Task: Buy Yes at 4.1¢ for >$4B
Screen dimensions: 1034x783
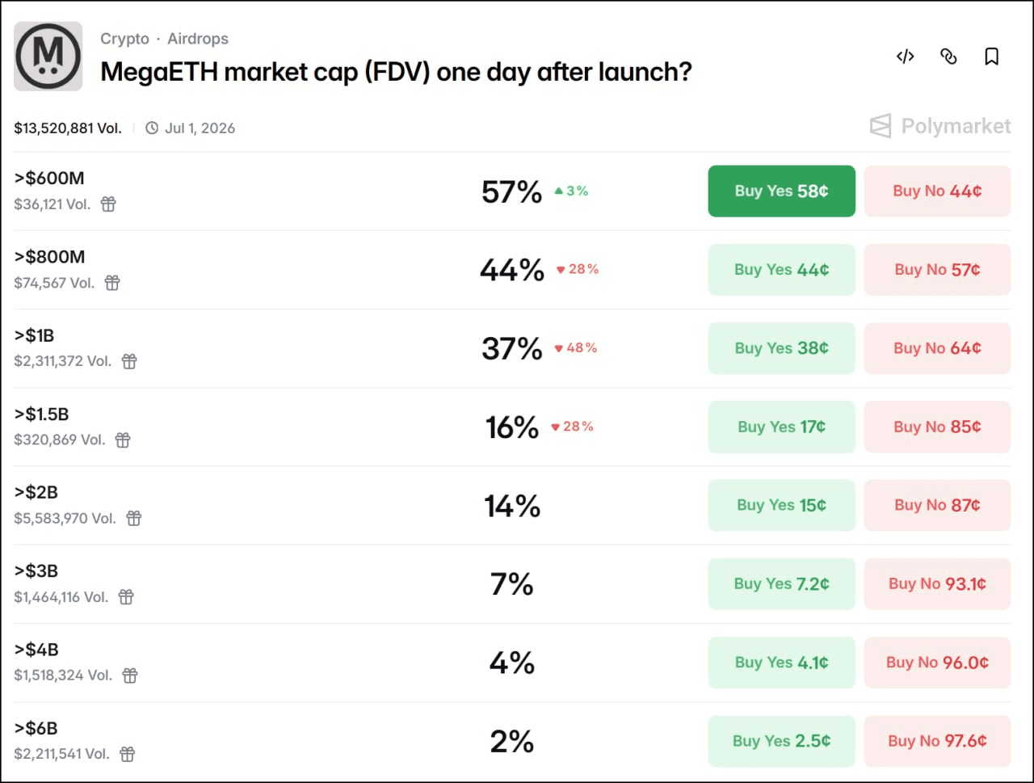Action: click(x=781, y=663)
